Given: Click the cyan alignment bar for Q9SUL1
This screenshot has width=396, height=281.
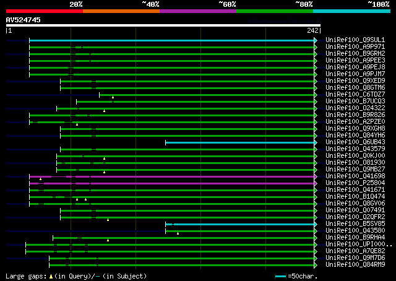Looking at the screenshot, I should coord(172,40).
